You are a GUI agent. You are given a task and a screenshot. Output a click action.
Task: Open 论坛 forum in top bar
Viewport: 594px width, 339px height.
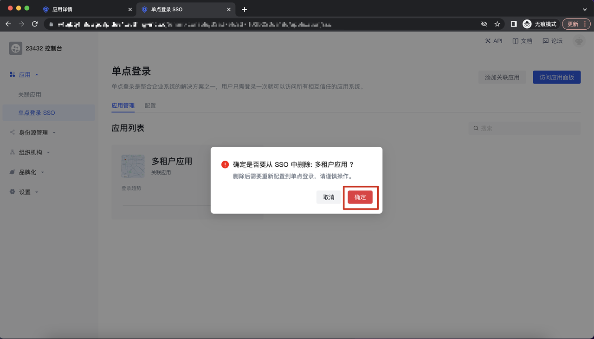pyautogui.click(x=552, y=41)
